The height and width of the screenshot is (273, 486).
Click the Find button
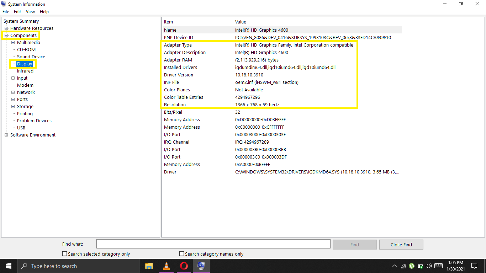point(354,245)
